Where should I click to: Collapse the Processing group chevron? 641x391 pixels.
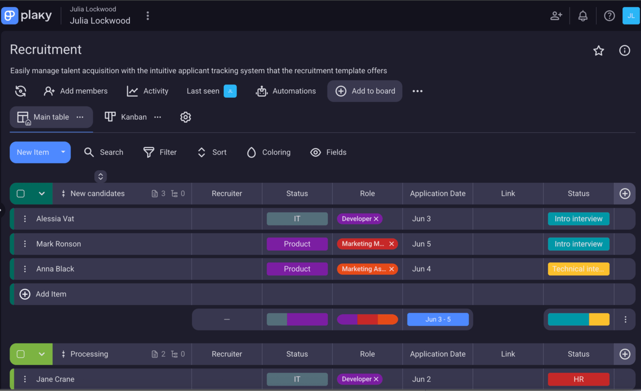(x=42, y=354)
